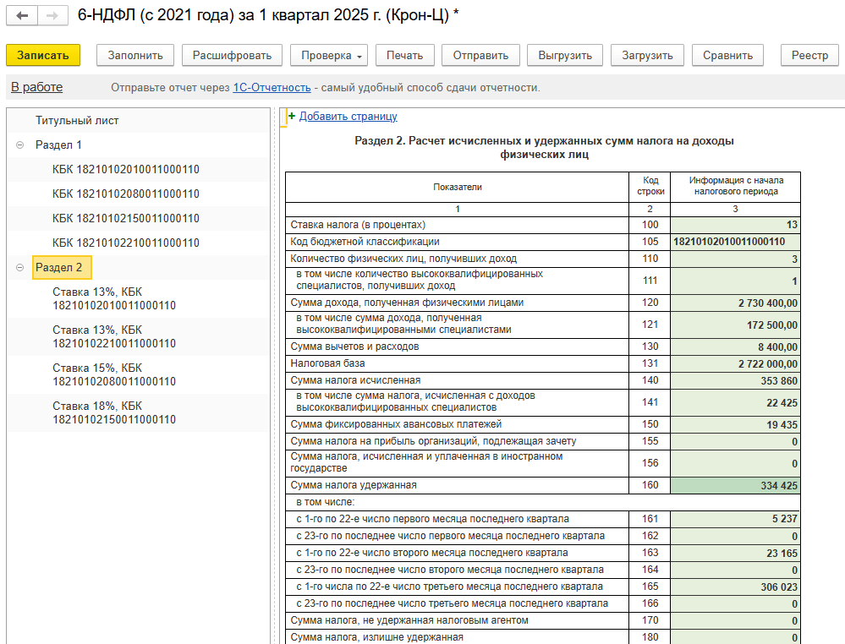Open the 1С-Отчетность link
845x644 pixels.
[272, 88]
